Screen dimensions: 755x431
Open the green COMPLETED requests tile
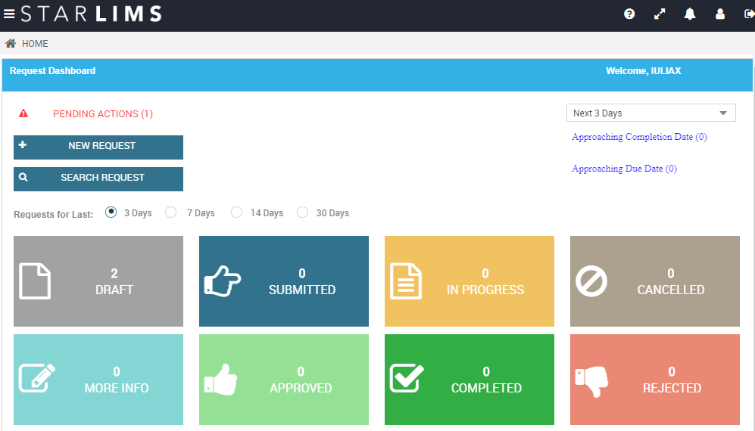[470, 380]
